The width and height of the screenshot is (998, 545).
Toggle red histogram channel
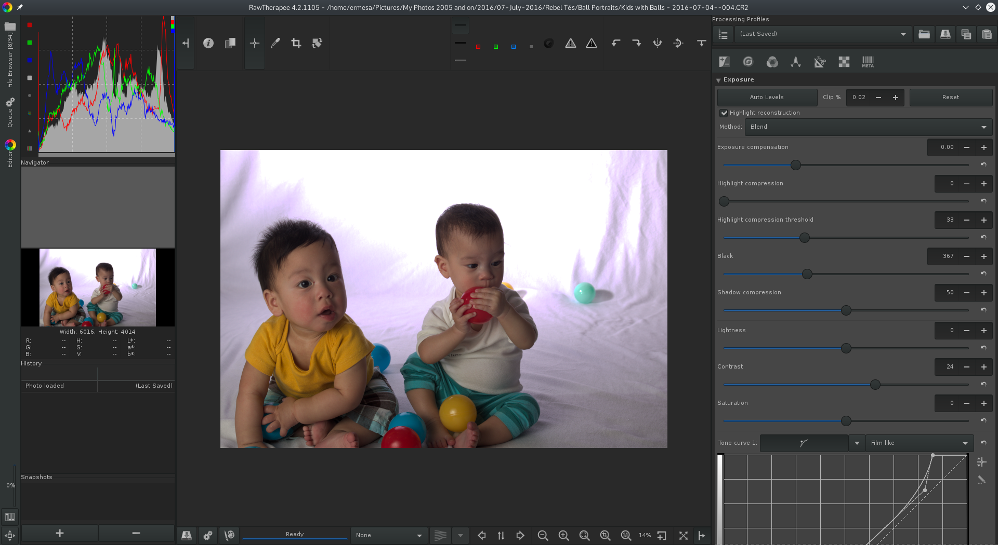(30, 25)
